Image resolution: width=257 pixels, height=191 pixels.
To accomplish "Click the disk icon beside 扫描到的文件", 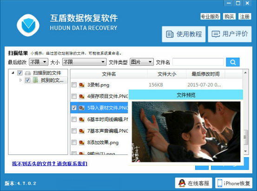I will [28, 73].
